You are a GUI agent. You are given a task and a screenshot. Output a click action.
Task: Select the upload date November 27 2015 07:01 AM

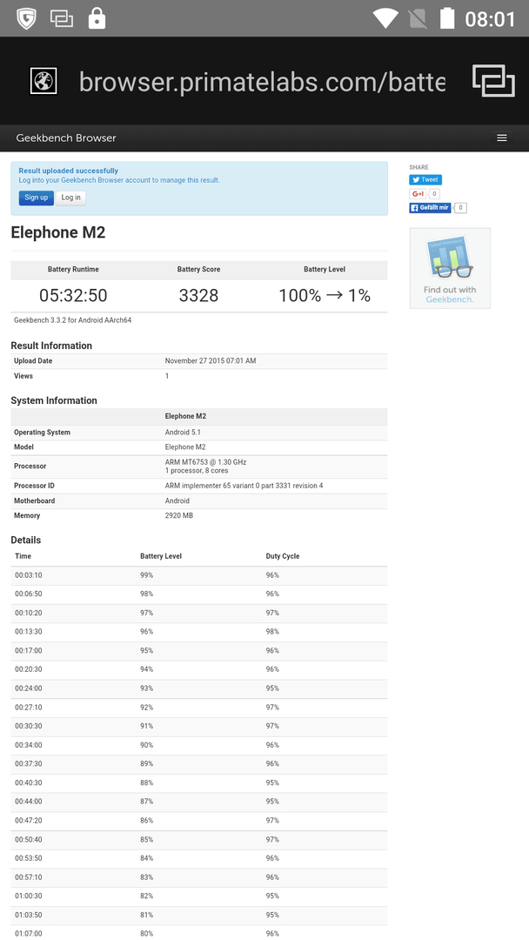[x=211, y=361]
